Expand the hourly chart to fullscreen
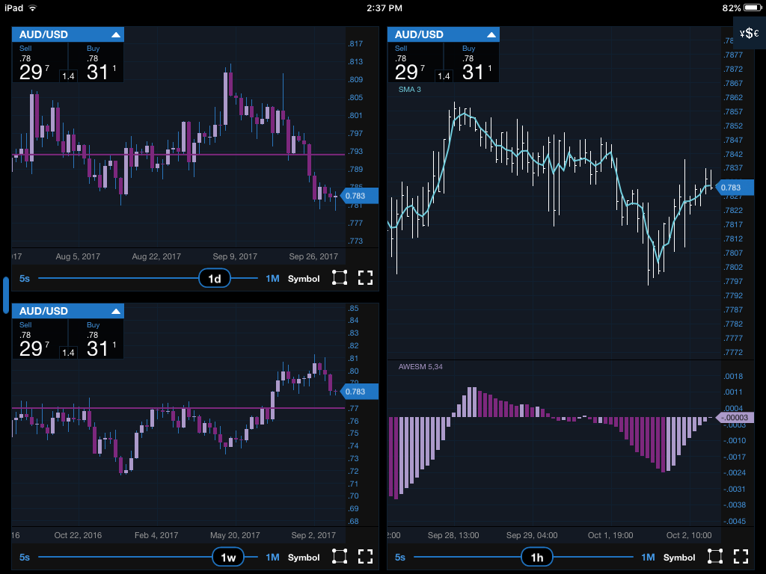This screenshot has height=574, width=766. [x=741, y=557]
